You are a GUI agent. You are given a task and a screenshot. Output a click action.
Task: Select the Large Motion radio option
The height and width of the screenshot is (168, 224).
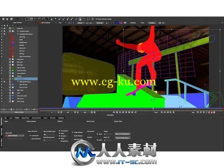(73, 132)
